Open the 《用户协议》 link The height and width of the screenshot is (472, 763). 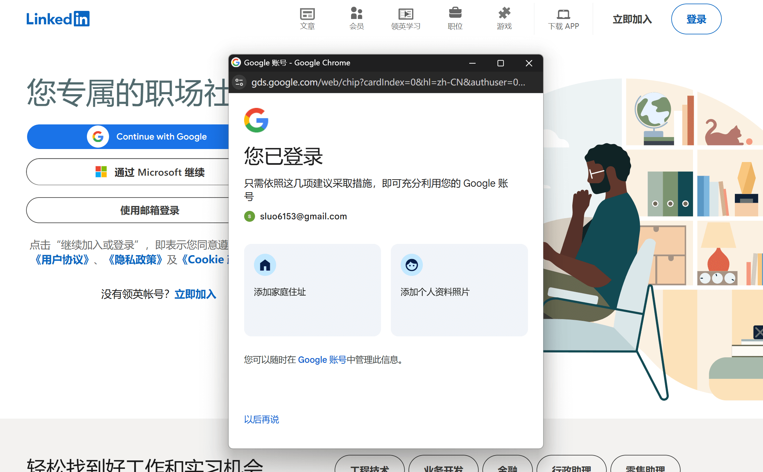[62, 260]
